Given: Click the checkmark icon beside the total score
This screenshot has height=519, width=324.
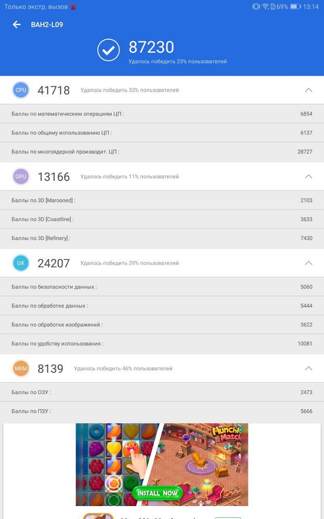Looking at the screenshot, I should (x=108, y=51).
